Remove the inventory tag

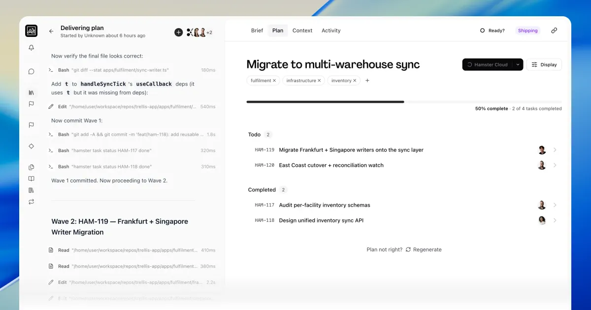[355, 81]
